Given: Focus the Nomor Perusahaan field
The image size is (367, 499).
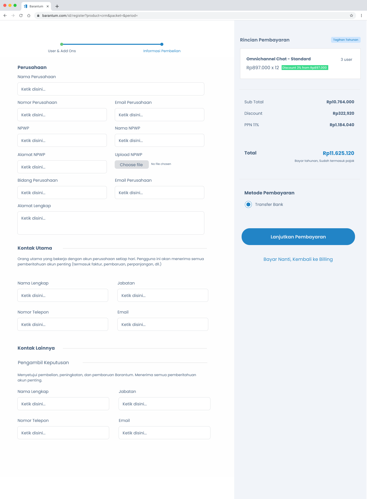Looking at the screenshot, I should pyautogui.click(x=62, y=115).
